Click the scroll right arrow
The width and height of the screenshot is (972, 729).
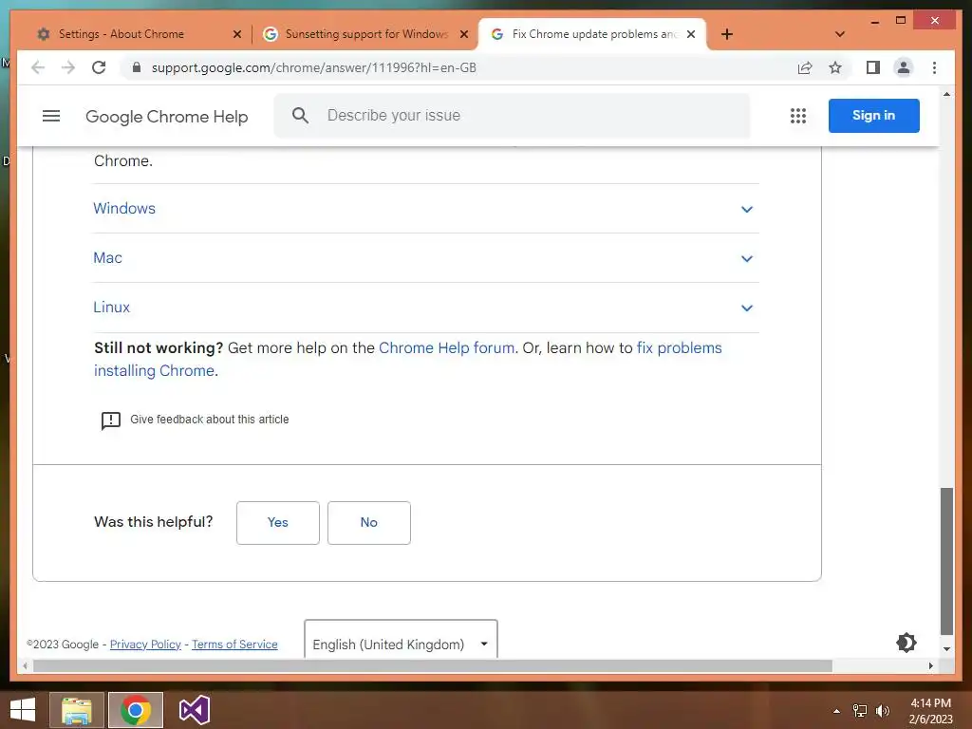[x=930, y=665]
